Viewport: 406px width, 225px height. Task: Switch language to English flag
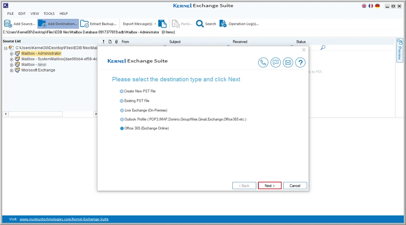(x=364, y=6)
